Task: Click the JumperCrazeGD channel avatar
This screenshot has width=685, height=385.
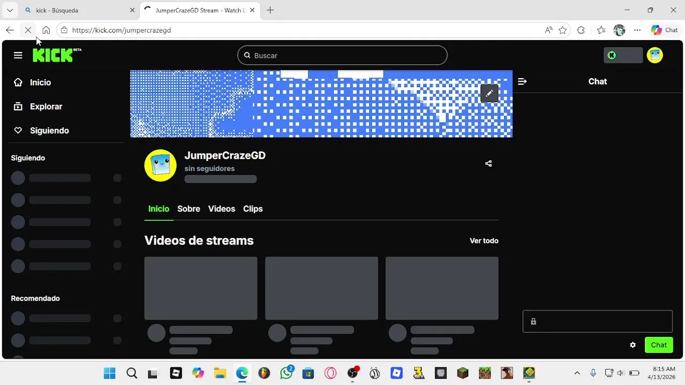Action: [161, 165]
